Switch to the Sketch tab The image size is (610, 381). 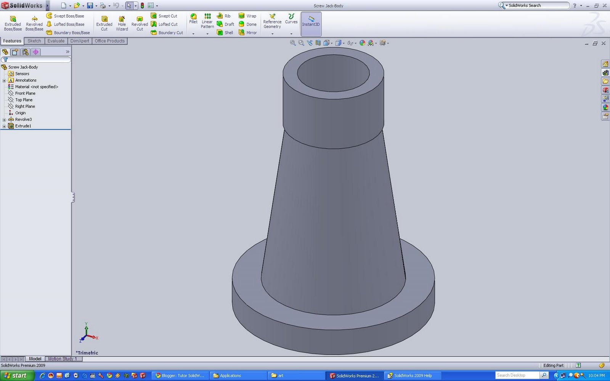[x=34, y=41]
